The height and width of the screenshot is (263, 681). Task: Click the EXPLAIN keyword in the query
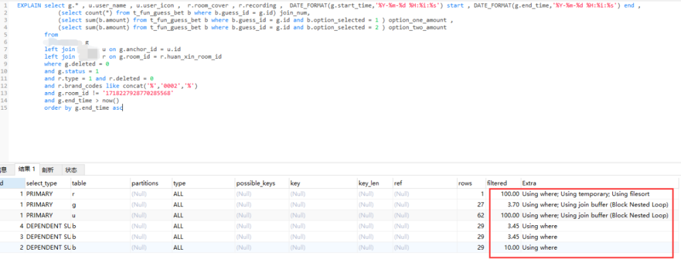29,6
